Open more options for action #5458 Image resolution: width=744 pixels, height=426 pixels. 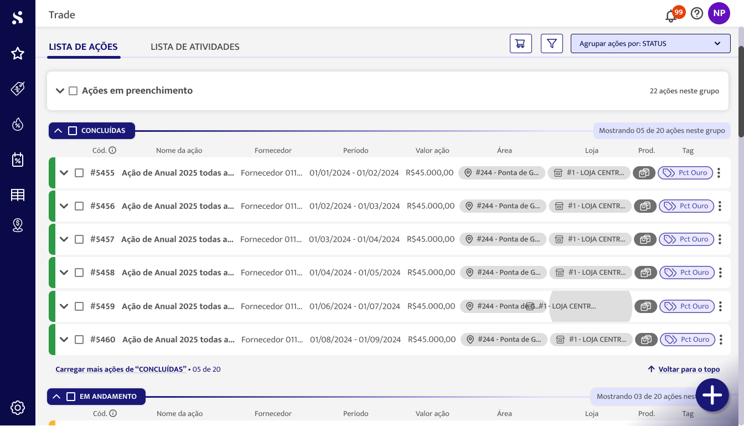720,273
